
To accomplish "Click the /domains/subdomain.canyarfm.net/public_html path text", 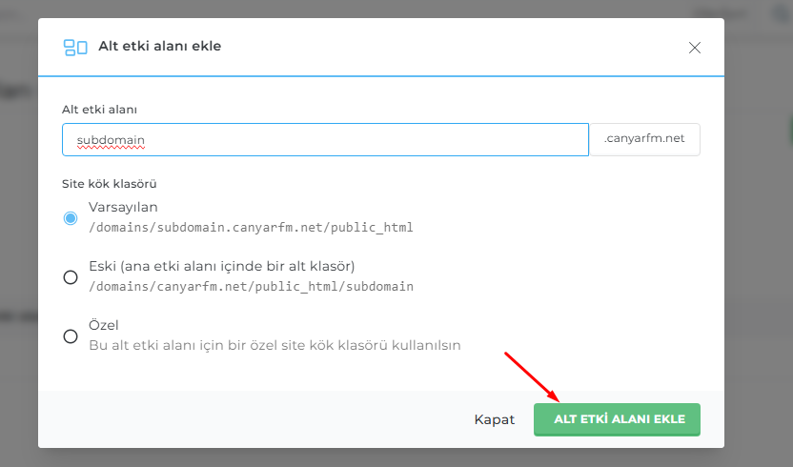I will (x=251, y=228).
